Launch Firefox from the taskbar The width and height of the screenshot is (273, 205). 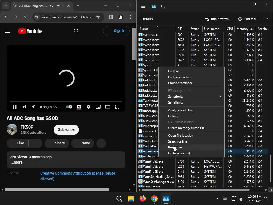click(143, 199)
